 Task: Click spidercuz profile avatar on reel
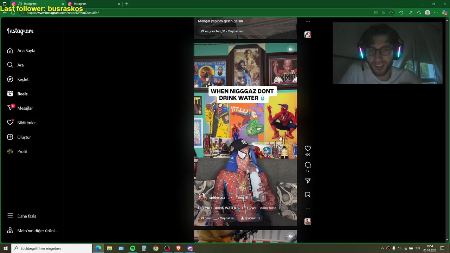coord(202,197)
